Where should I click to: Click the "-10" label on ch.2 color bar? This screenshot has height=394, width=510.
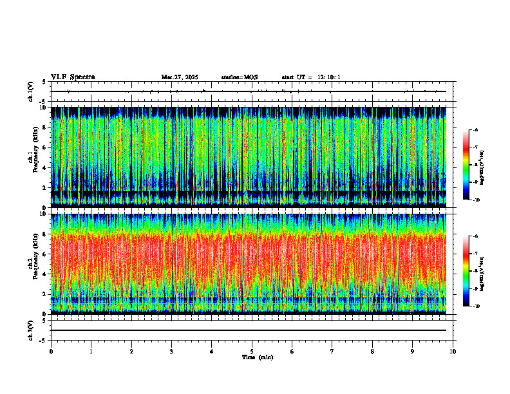pos(477,306)
